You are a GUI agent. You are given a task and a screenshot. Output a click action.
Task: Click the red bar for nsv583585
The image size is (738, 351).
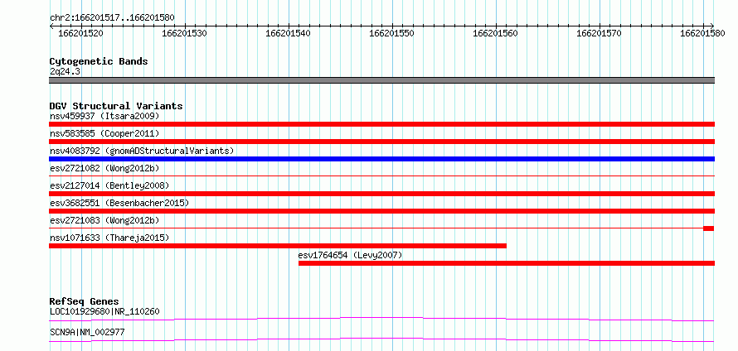[381, 142]
